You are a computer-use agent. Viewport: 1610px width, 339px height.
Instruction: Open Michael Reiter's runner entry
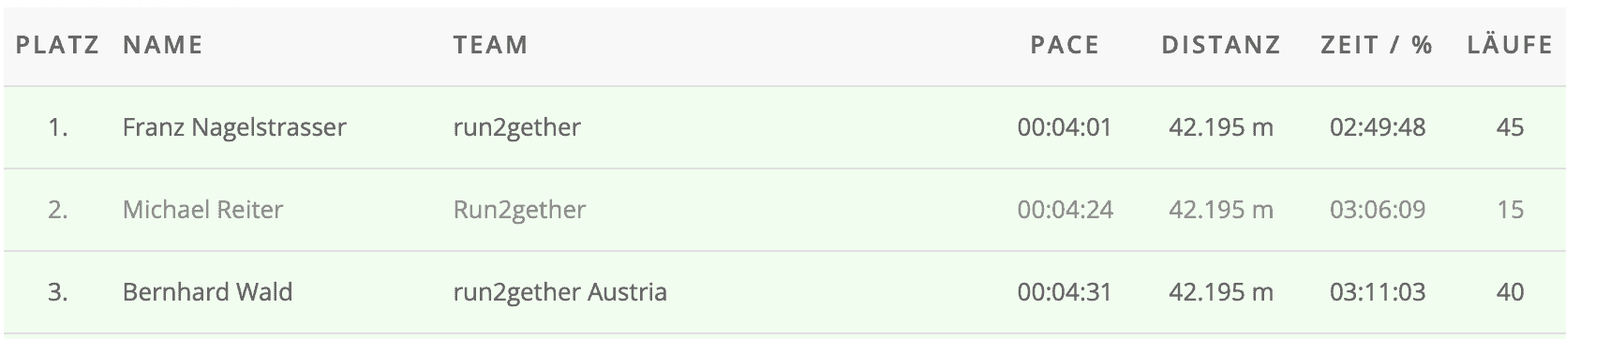pos(202,210)
